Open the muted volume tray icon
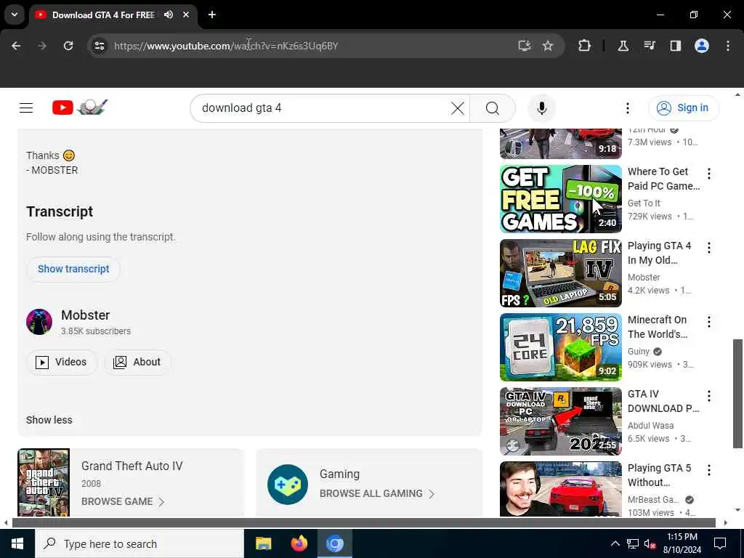Viewport: 744px width, 558px height. pos(650,543)
